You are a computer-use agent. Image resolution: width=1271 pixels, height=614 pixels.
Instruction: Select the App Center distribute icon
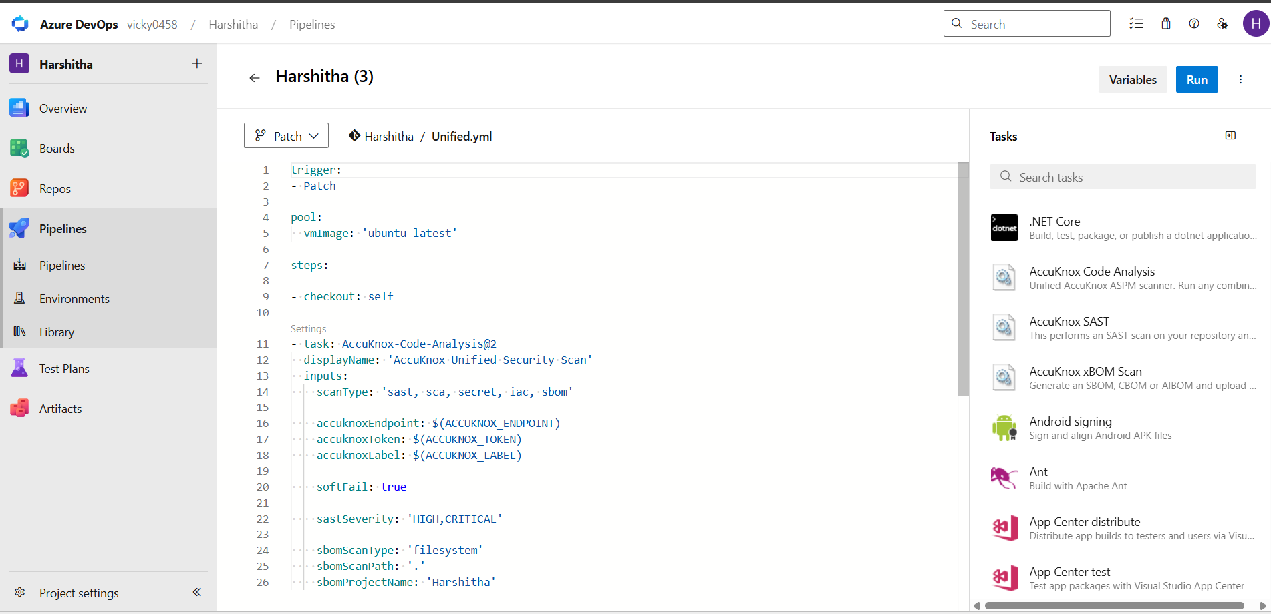click(x=1004, y=528)
